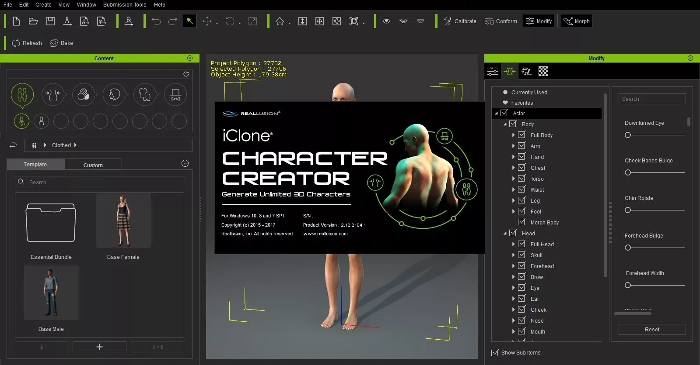Expand the Nose node
Image resolution: width=700 pixels, height=365 pixels.
[513, 321]
